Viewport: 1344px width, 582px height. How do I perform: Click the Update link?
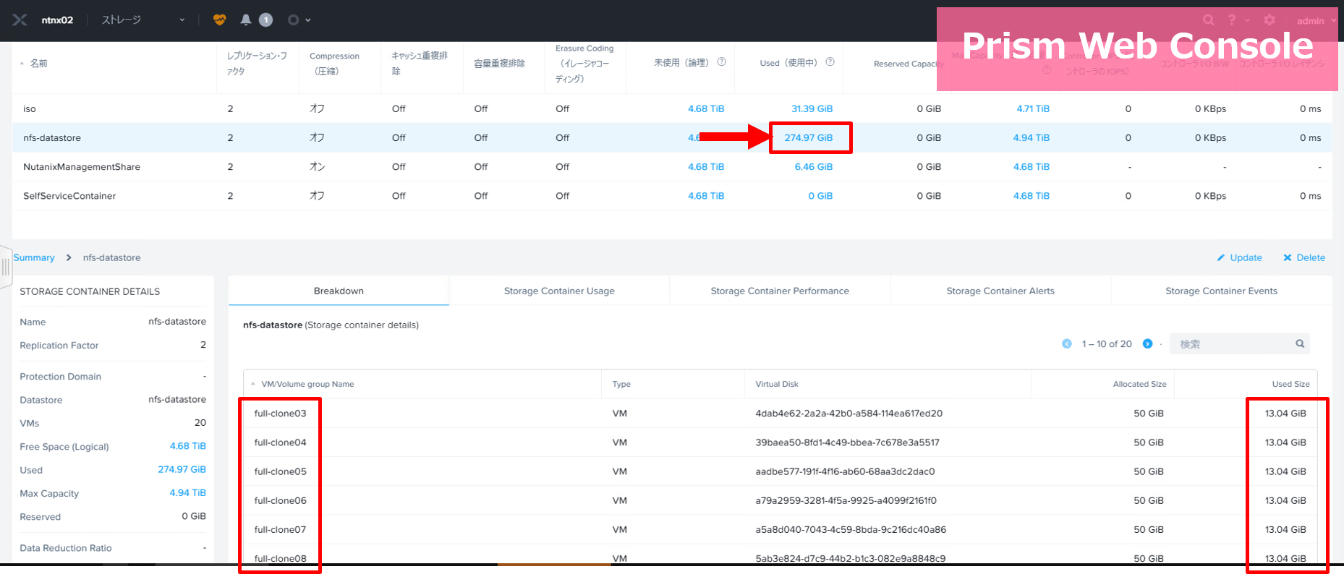(1246, 258)
